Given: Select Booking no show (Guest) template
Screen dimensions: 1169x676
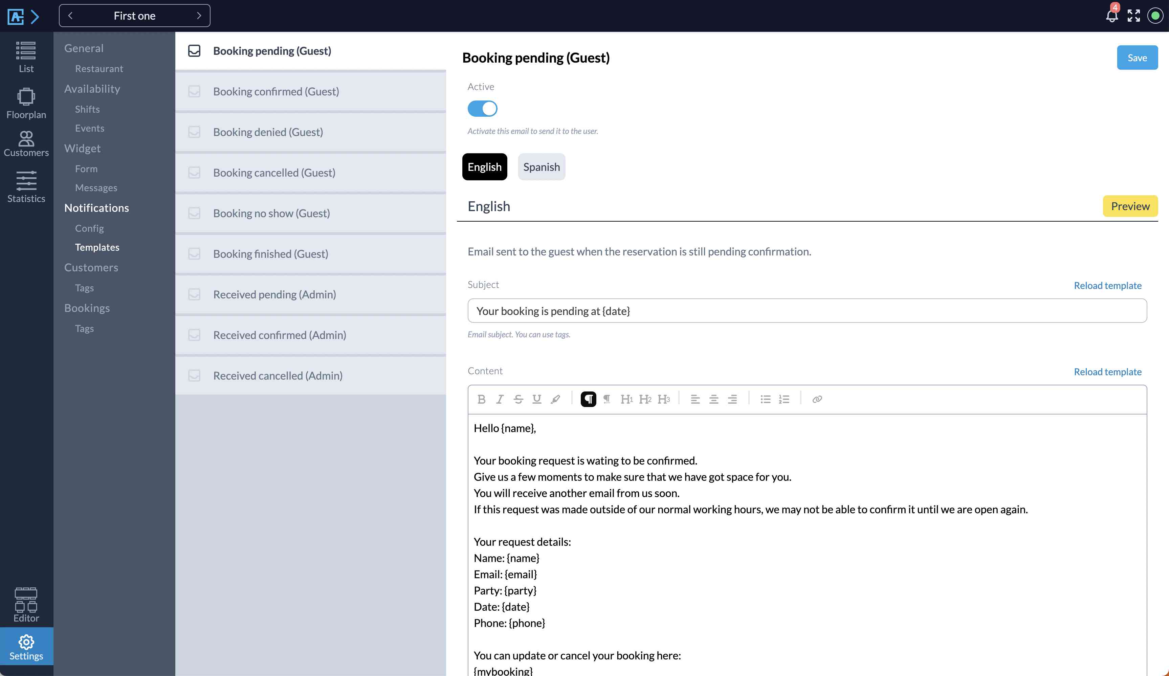Looking at the screenshot, I should pos(310,213).
